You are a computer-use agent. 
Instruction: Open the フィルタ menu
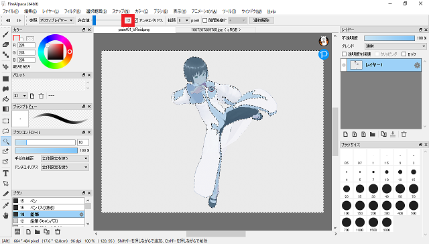tap(72, 11)
